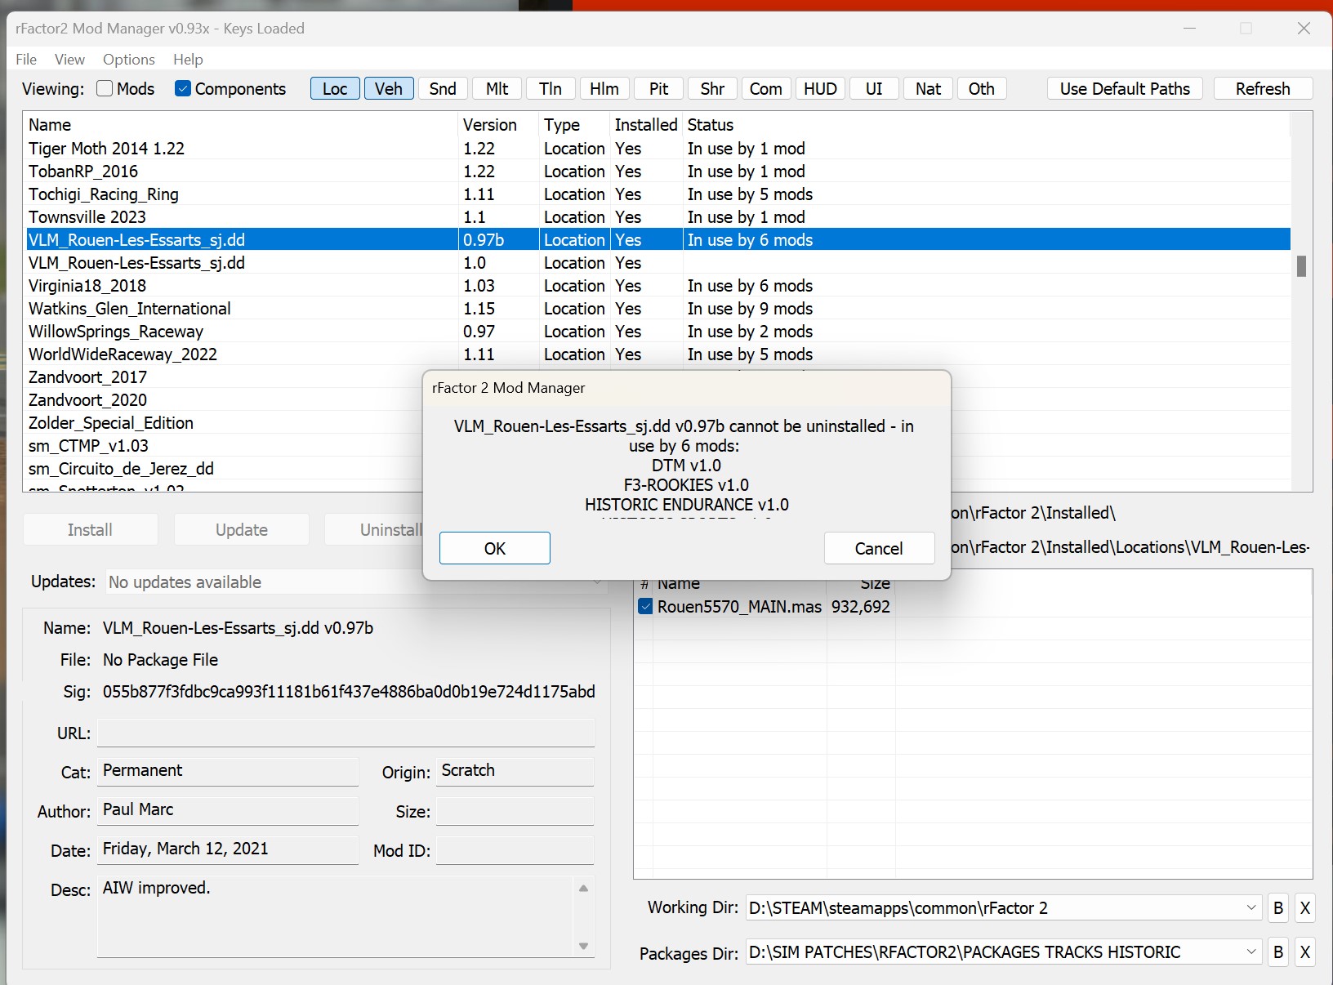Viewport: 1333px width, 985px height.
Task: Toggle the Loc filter button
Action: tap(335, 88)
